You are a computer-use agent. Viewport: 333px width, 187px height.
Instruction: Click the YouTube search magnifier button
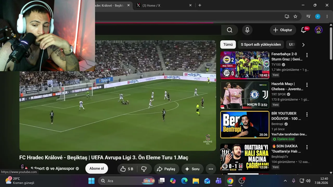click(x=229, y=30)
